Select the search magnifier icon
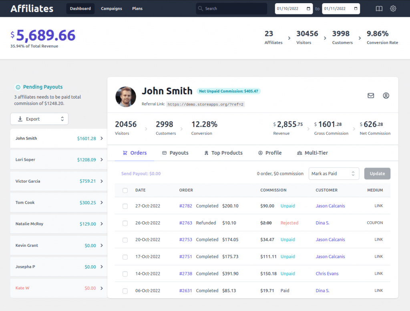This screenshot has width=410, height=311. pos(200,8)
